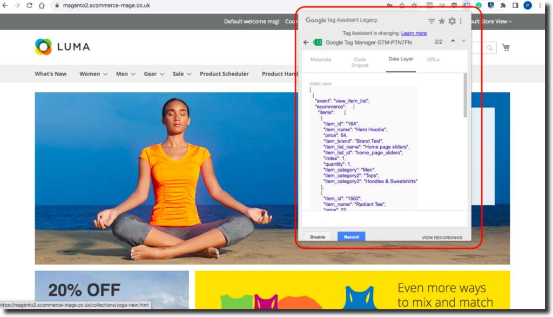Open Tag Assistant filter icon

tap(431, 21)
